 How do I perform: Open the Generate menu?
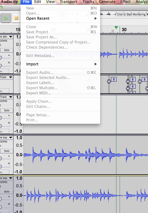107,2
